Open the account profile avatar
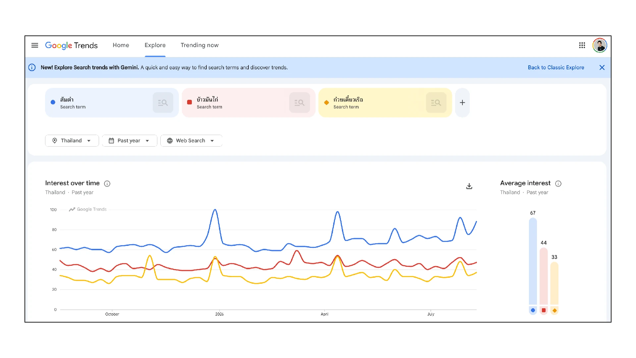 (x=600, y=45)
